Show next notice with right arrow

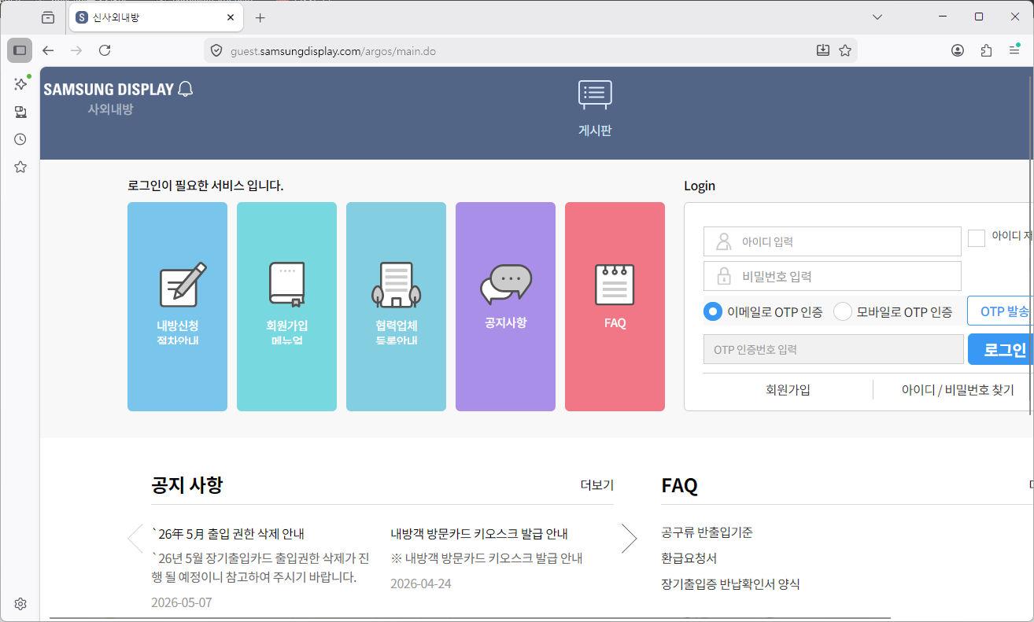pos(629,539)
